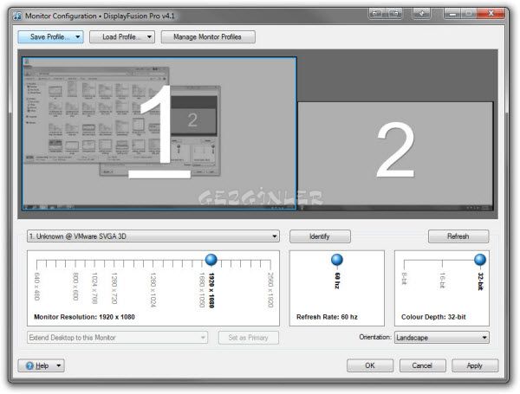This screenshot has width=520, height=394.
Task: Open the monitor selection dropdown (VMware SVGA 3D)
Action: coord(153,236)
